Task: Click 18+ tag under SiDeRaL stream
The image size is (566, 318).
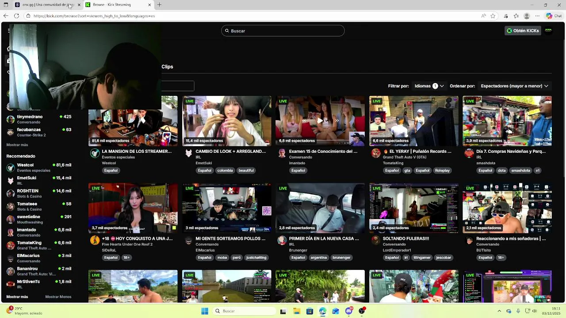Action: point(126,257)
